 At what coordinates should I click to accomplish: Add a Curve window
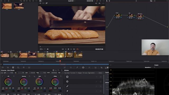pyautogui.click(x=85, y=73)
